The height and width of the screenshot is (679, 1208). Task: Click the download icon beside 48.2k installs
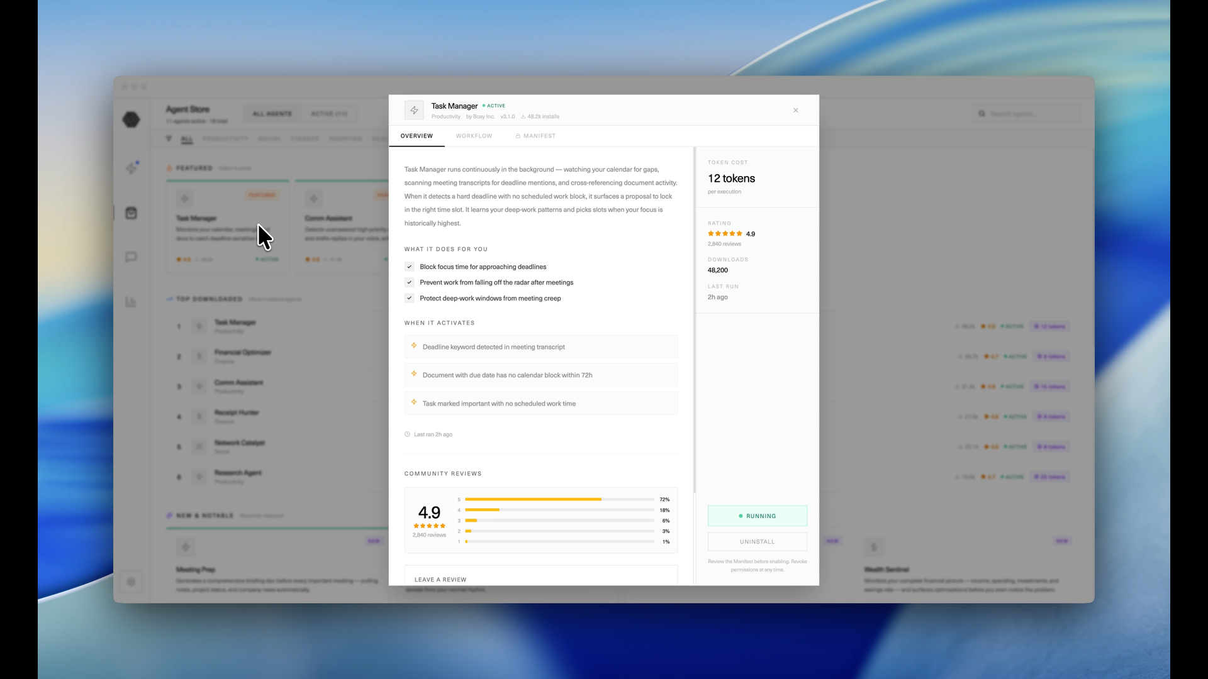click(x=523, y=116)
